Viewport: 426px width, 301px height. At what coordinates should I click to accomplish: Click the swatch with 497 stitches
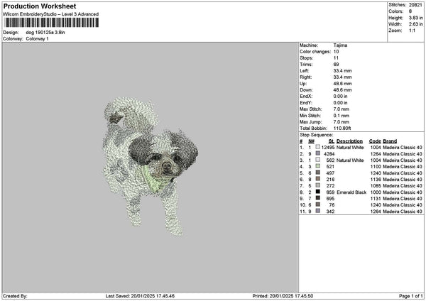[x=317, y=173]
